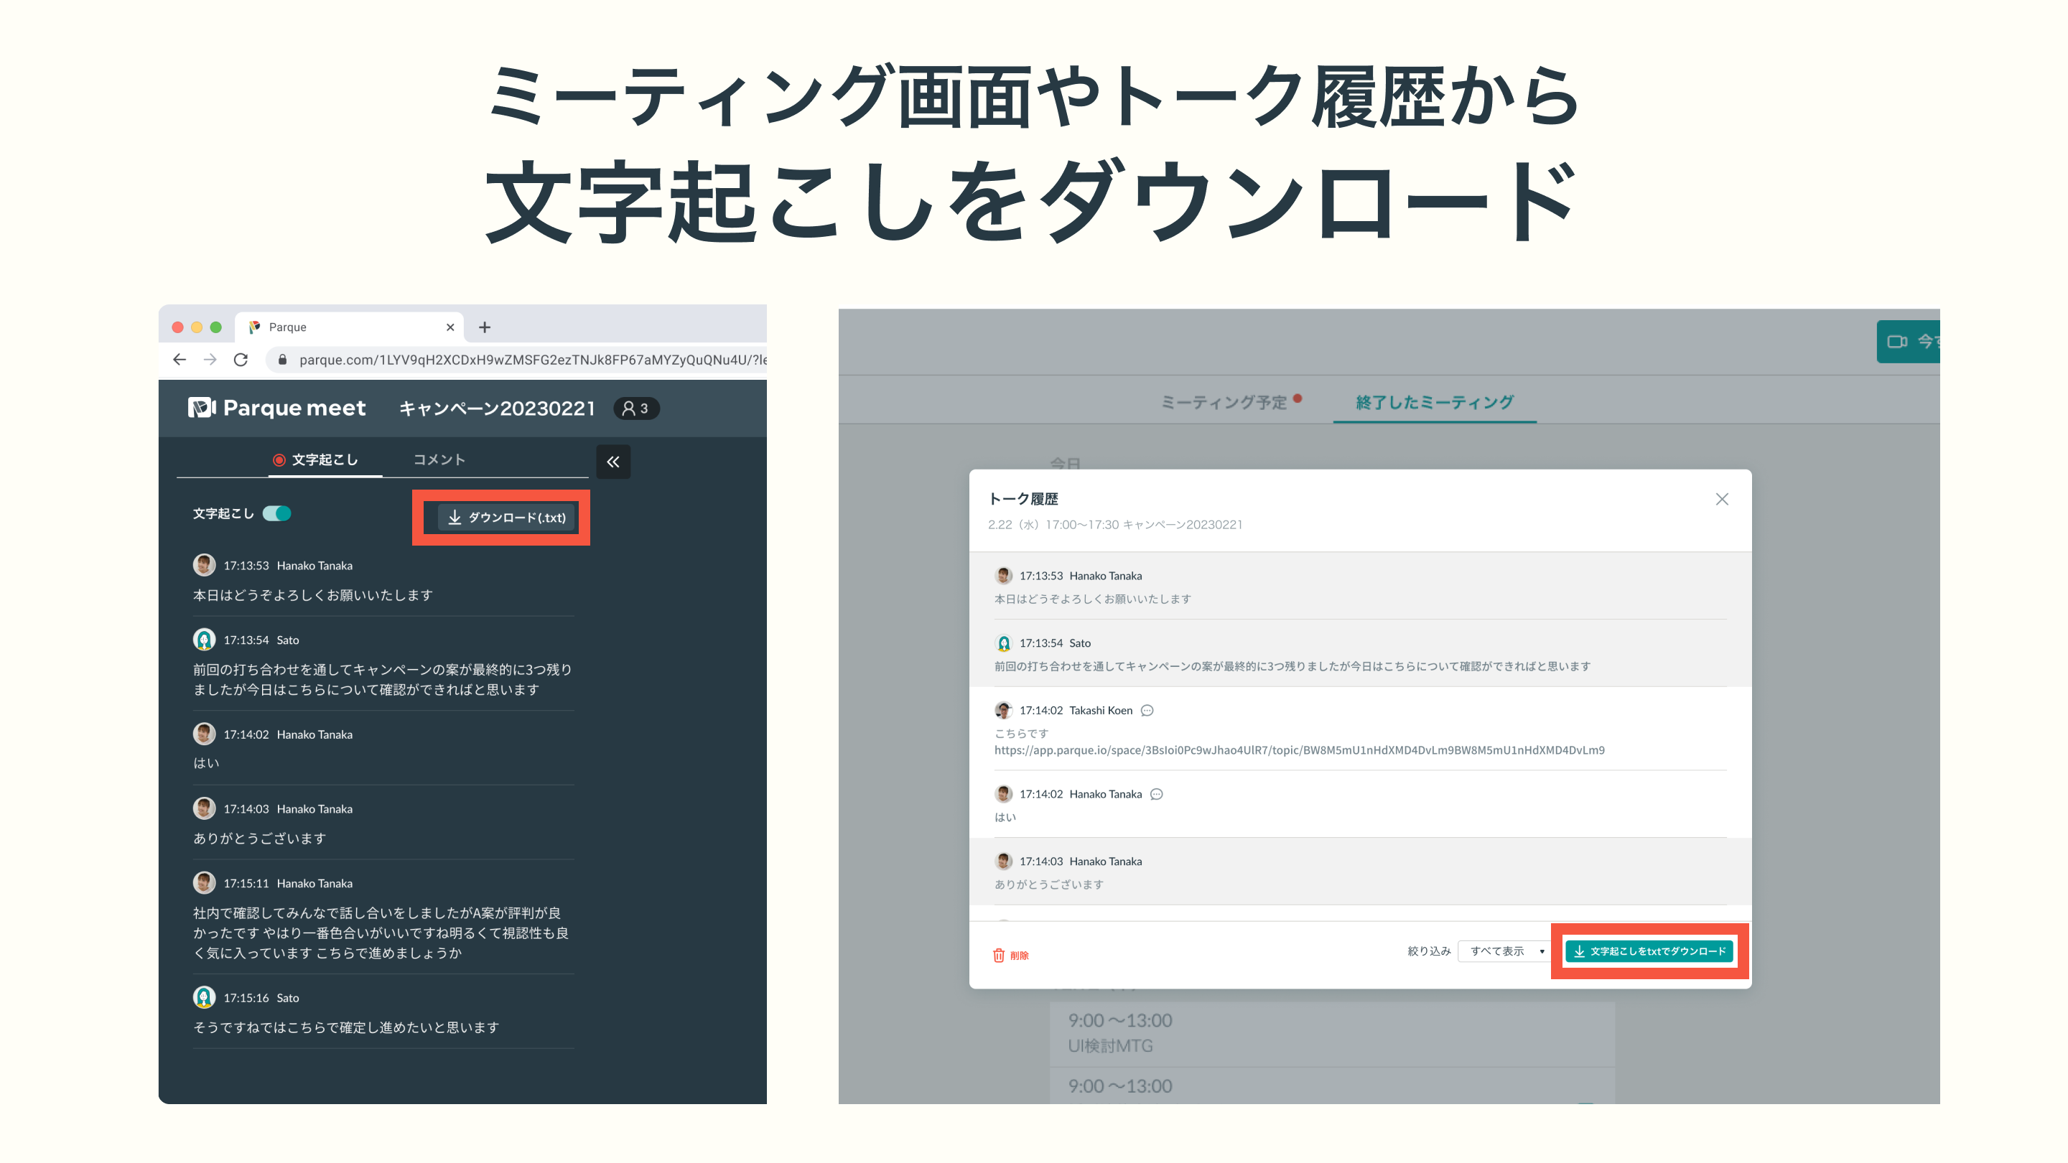
Task: Click the participant count icon showing 3
Action: tap(637, 408)
